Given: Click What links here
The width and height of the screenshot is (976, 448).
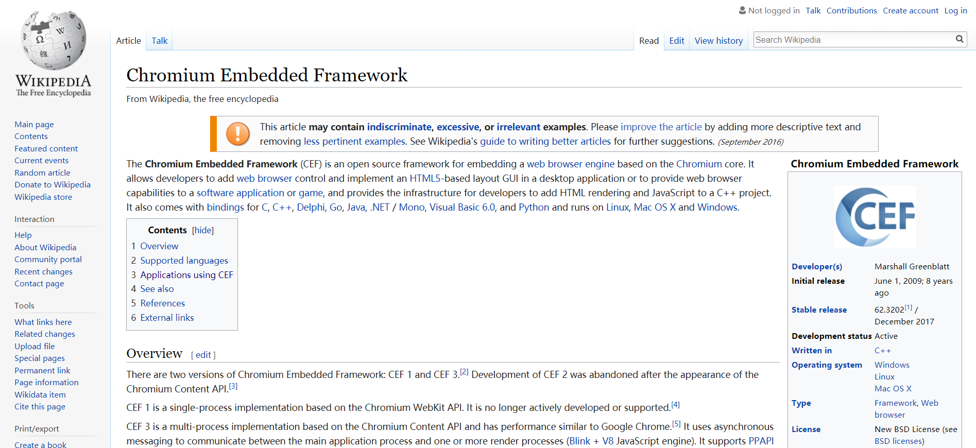Looking at the screenshot, I should [43, 322].
